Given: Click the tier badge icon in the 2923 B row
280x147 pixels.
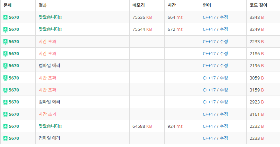Looking at the screenshot, I should [x=5, y=102].
